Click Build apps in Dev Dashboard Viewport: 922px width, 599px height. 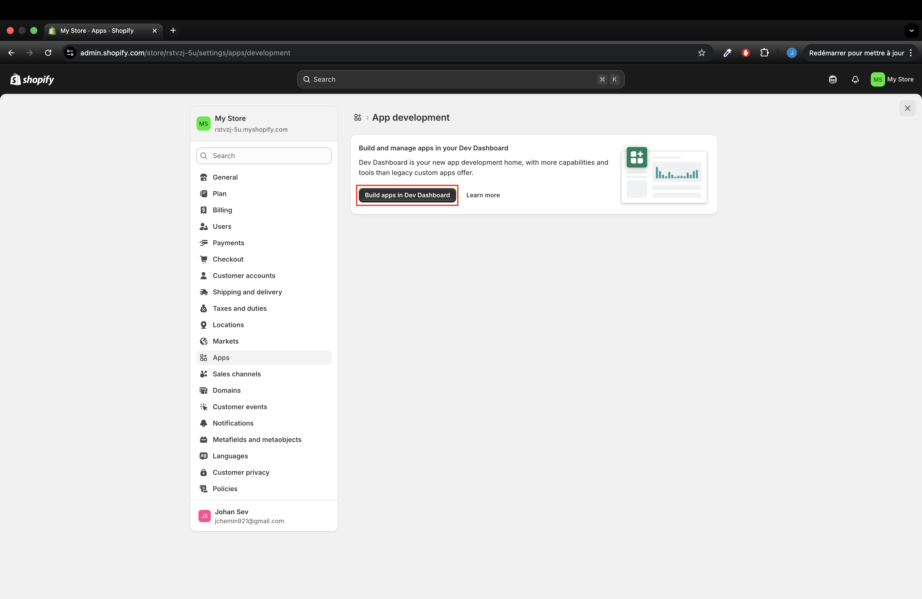[407, 195]
